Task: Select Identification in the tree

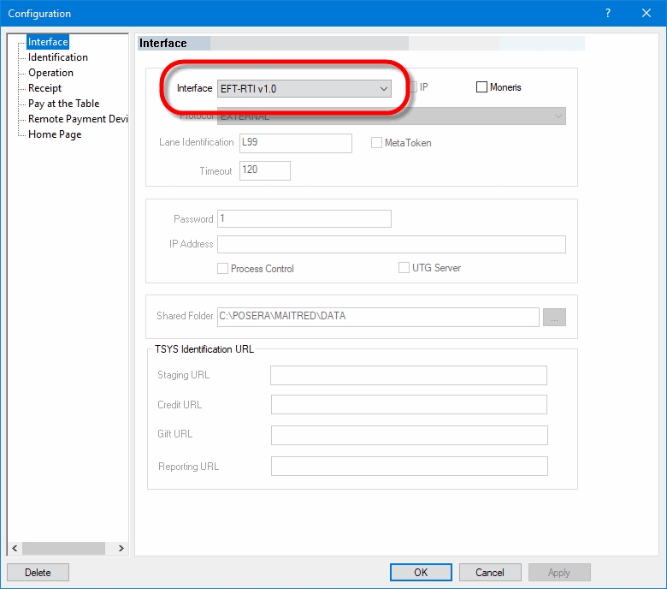Action: [57, 57]
